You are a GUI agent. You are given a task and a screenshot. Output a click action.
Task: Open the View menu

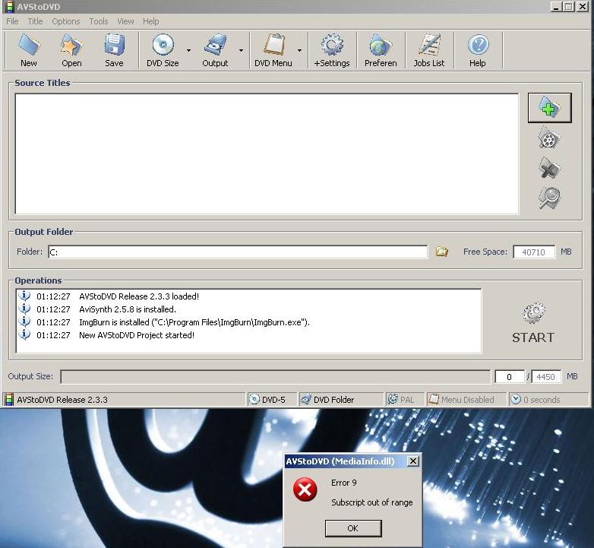click(x=125, y=21)
